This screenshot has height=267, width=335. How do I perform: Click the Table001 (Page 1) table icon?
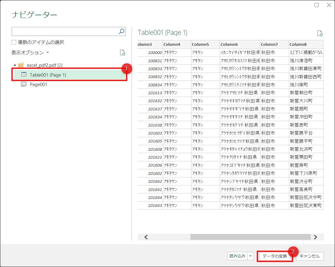(x=24, y=75)
